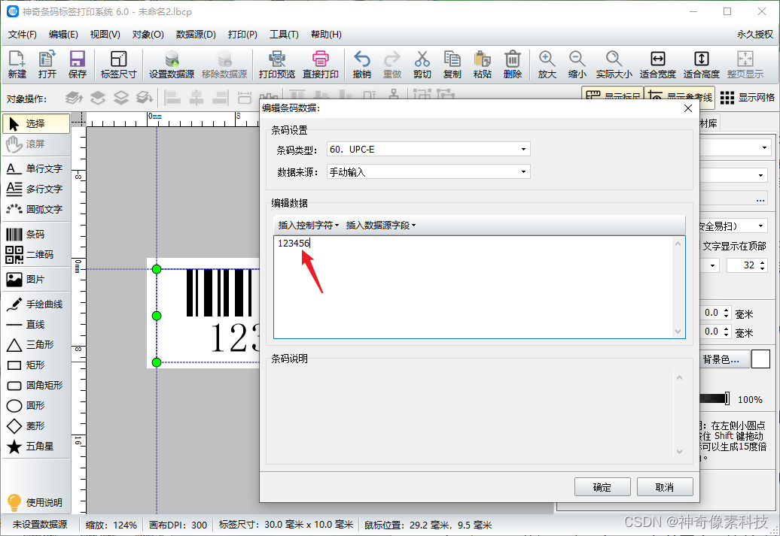This screenshot has width=780, height=536.
Task: Expand the 插入控制字符 dropdown
Action: click(x=308, y=224)
